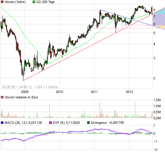Image resolution: width=165 pixels, height=152 pixels.
Task: Click the price axis value 7
Action: point(154,17)
